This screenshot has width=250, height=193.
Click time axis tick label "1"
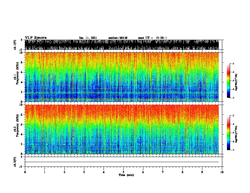45,172
